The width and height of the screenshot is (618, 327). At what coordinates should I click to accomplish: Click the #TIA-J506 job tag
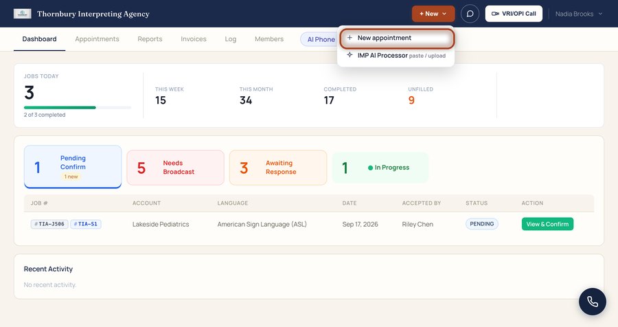49,224
